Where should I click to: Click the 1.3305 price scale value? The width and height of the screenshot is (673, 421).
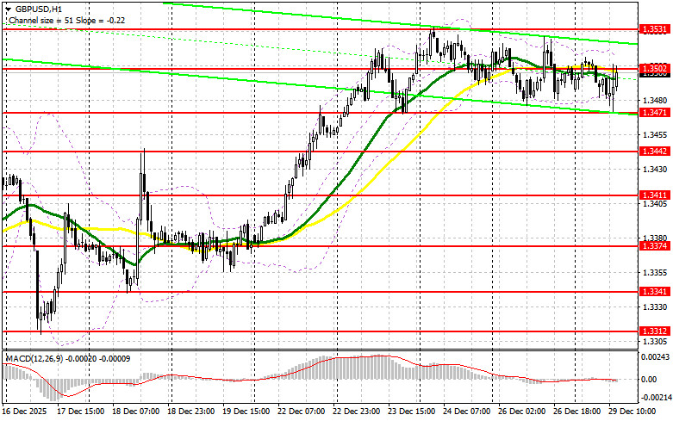coord(655,342)
